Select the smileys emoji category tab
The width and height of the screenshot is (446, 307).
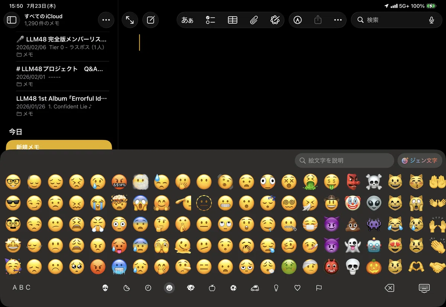pyautogui.click(x=169, y=288)
